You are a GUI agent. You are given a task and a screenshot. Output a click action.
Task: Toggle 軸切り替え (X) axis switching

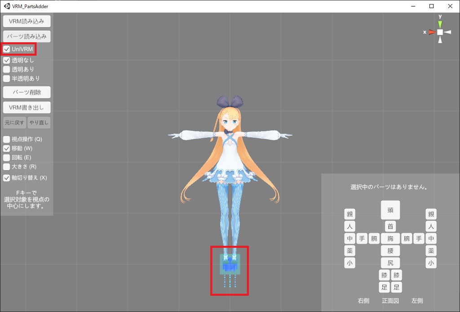[6, 178]
